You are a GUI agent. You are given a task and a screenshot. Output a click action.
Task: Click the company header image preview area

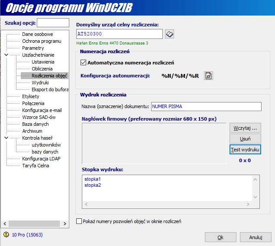(154, 143)
